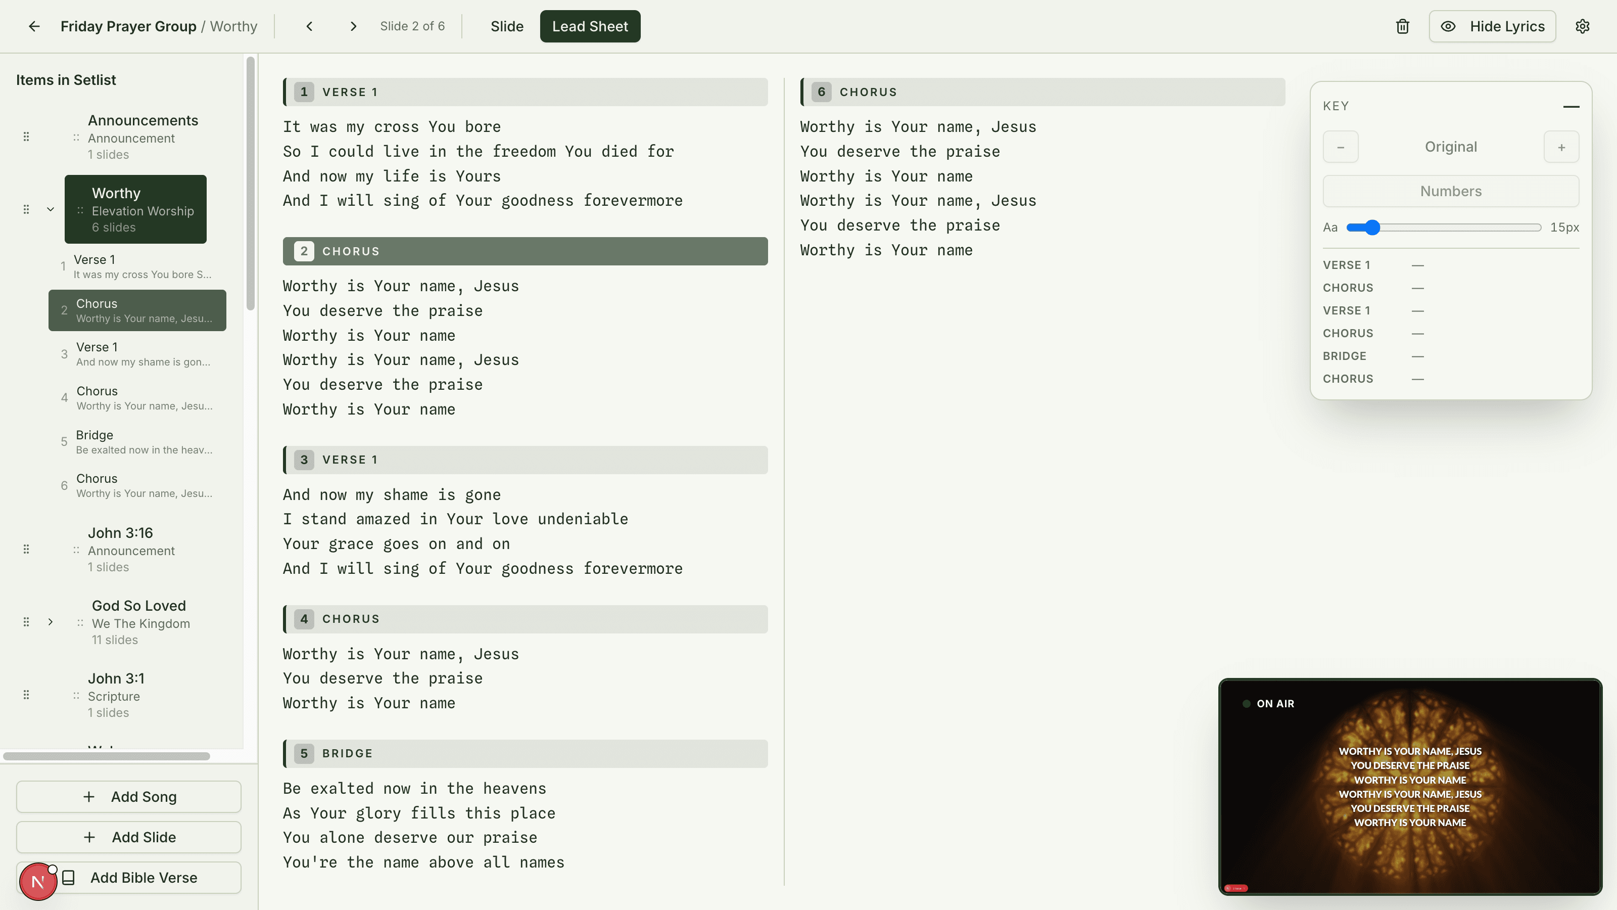The width and height of the screenshot is (1617, 910).
Task: Click lyric 'It was my cross You bore'
Action: pyautogui.click(x=392, y=127)
